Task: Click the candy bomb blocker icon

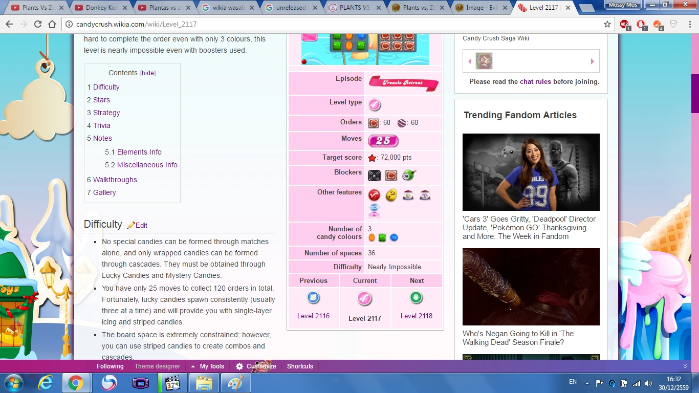Action: coord(408,176)
